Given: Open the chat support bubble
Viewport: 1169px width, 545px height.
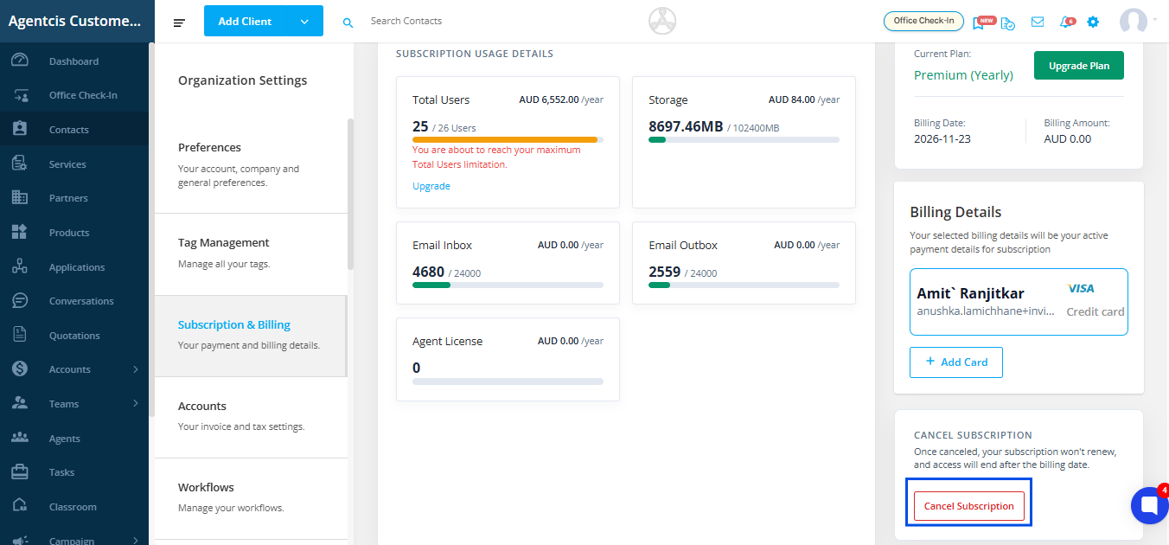Looking at the screenshot, I should click(1149, 506).
